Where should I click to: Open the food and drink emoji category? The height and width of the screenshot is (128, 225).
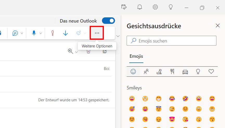click(172, 72)
